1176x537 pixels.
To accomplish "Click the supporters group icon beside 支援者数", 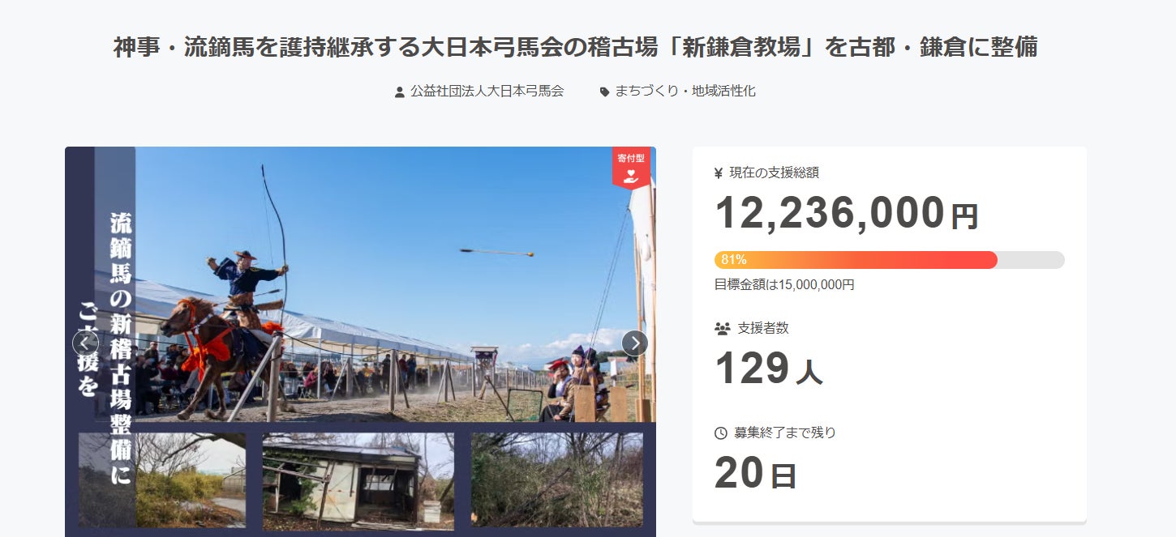I will (723, 329).
